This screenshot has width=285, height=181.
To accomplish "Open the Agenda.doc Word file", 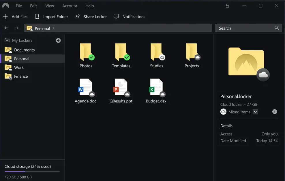I will [x=86, y=87].
